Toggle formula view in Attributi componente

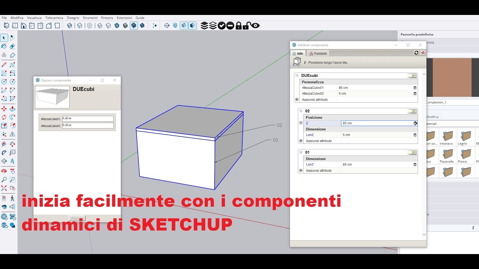pyautogui.click(x=423, y=53)
